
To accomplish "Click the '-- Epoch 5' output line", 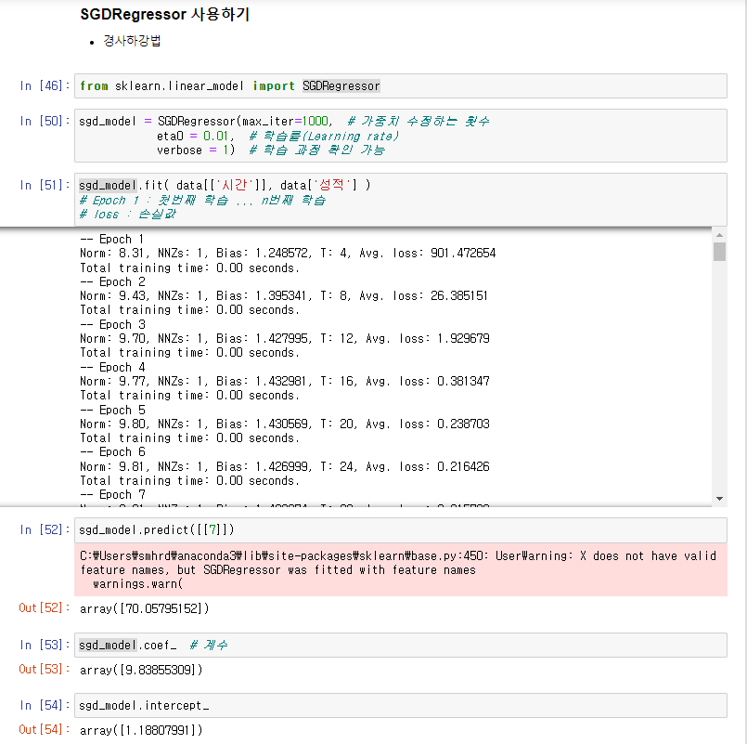I will click(112, 411).
